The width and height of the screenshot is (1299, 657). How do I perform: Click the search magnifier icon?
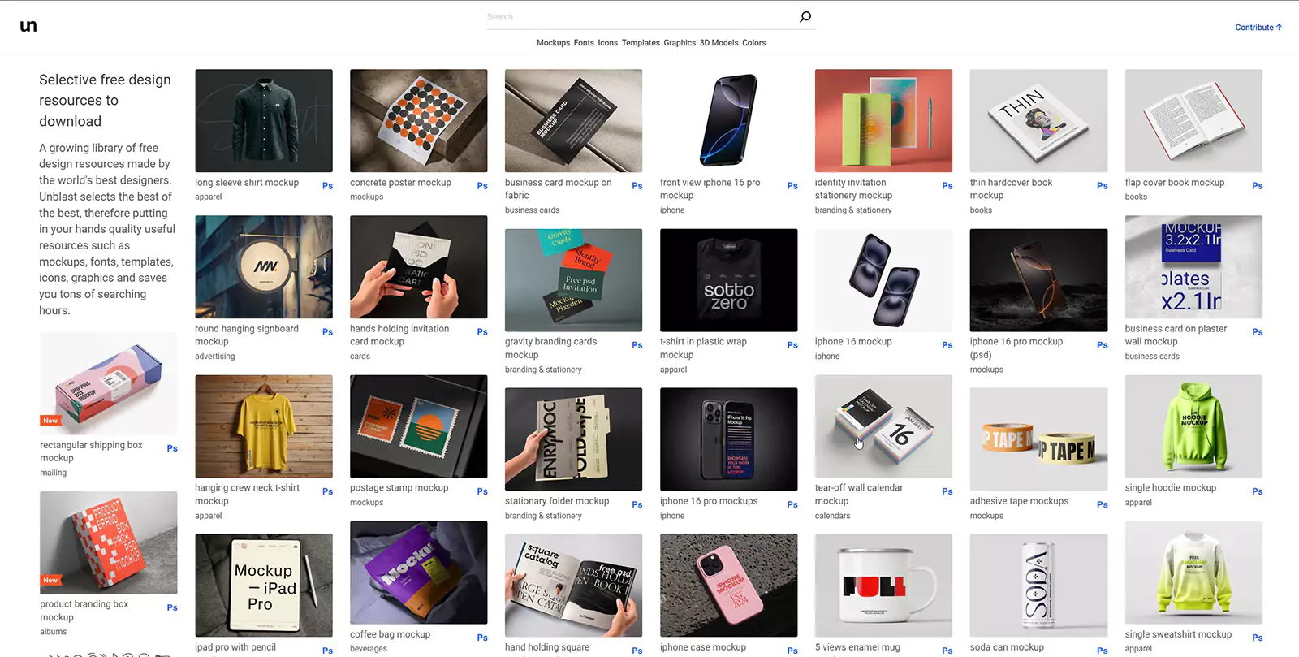tap(805, 17)
